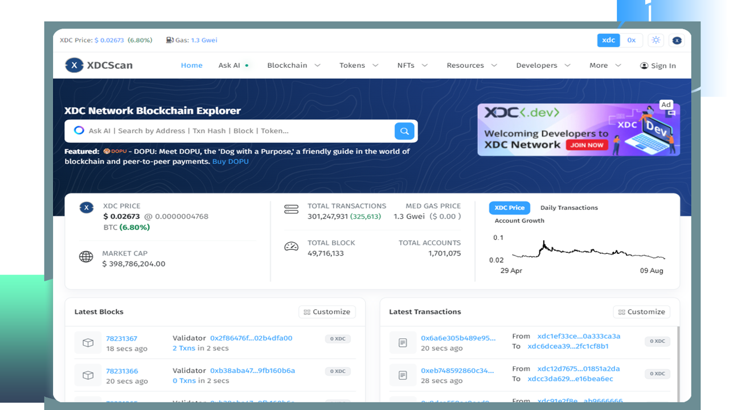
Task: Click the gas pump icon
Action: coord(170,40)
